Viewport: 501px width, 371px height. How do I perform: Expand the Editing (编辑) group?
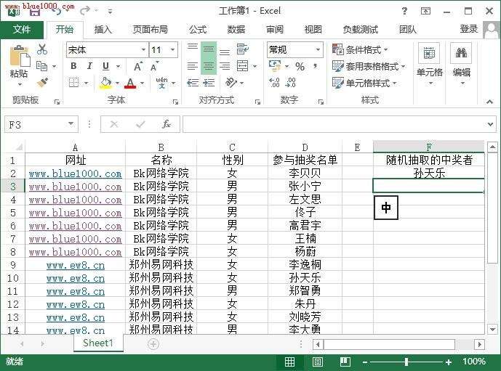pyautogui.click(x=462, y=65)
